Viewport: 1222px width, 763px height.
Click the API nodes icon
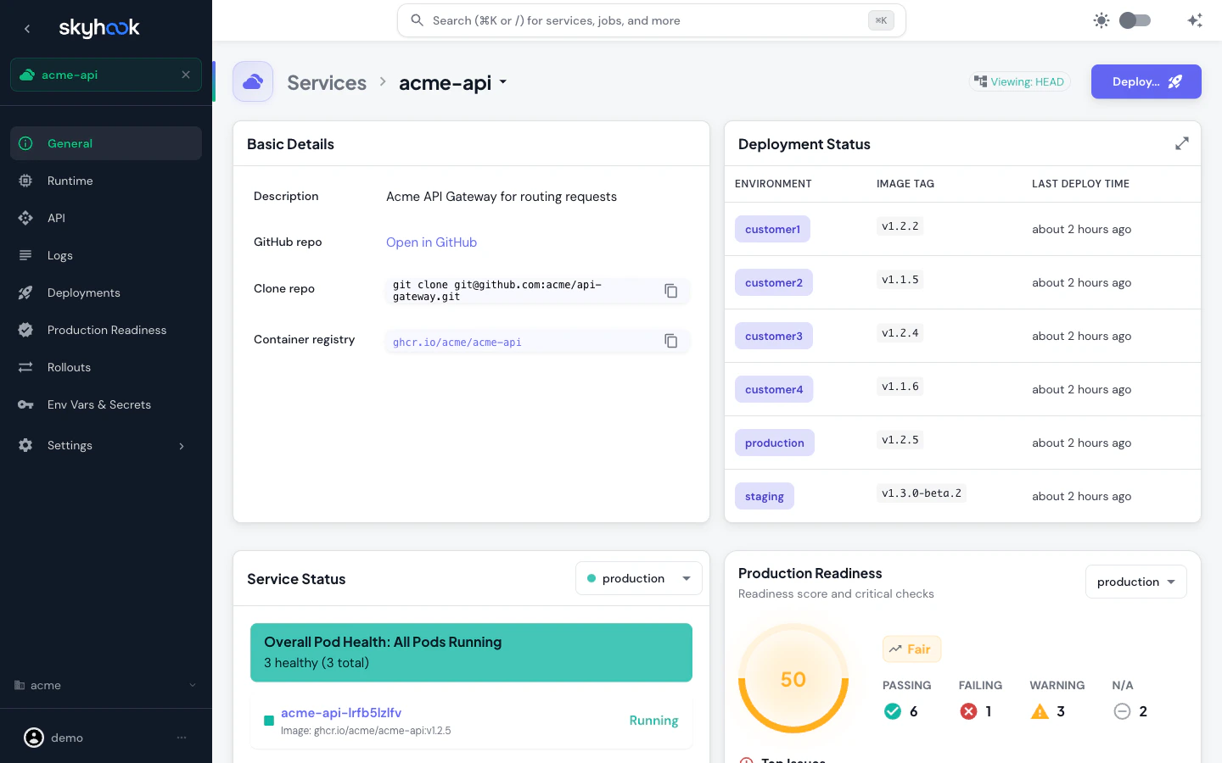tap(25, 218)
